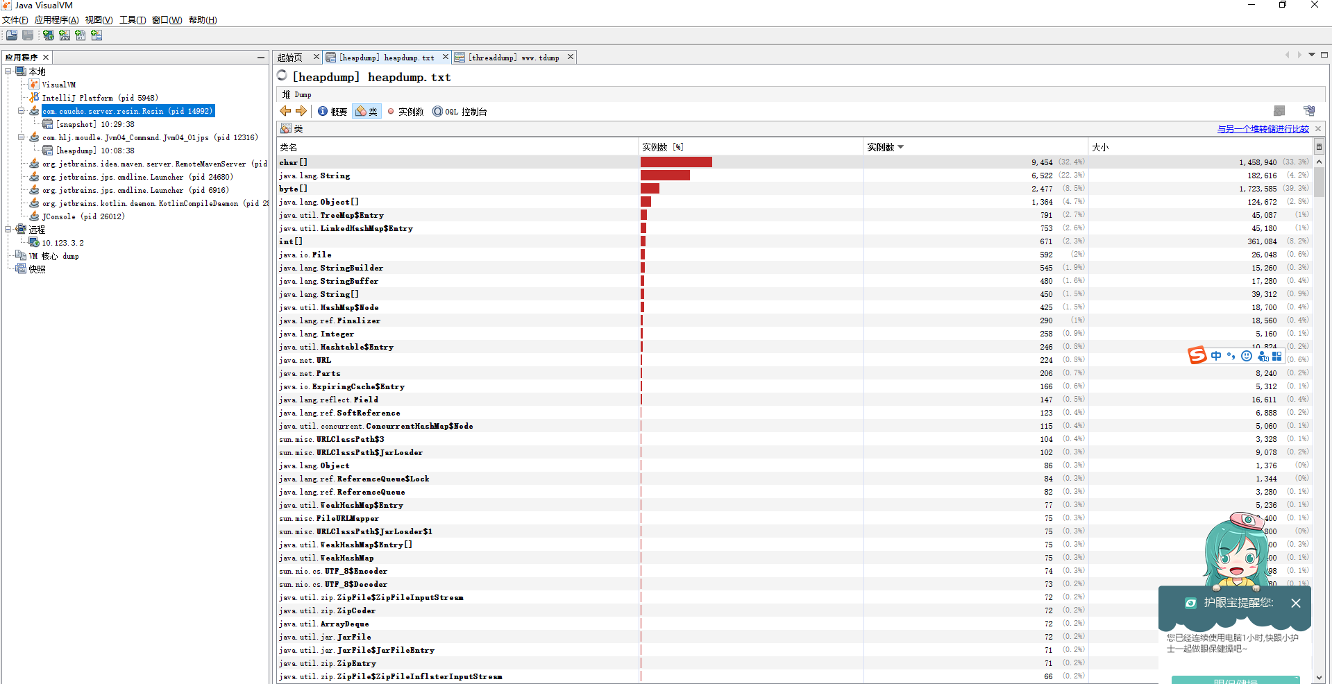Close the [threaddump] www.tdump tab
Image resolution: width=1332 pixels, height=684 pixels.
point(571,57)
